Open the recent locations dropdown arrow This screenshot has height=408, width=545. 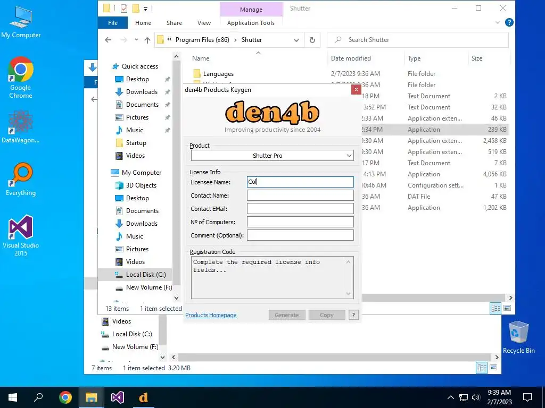[x=136, y=40]
